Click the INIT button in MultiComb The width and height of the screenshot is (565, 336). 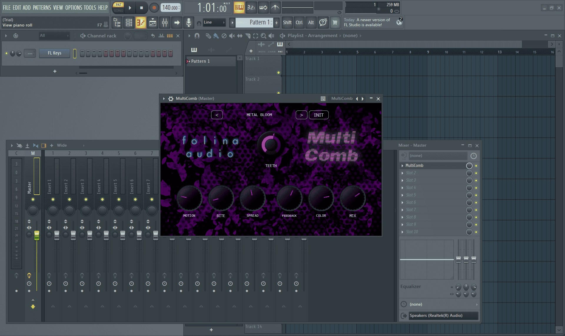point(319,115)
